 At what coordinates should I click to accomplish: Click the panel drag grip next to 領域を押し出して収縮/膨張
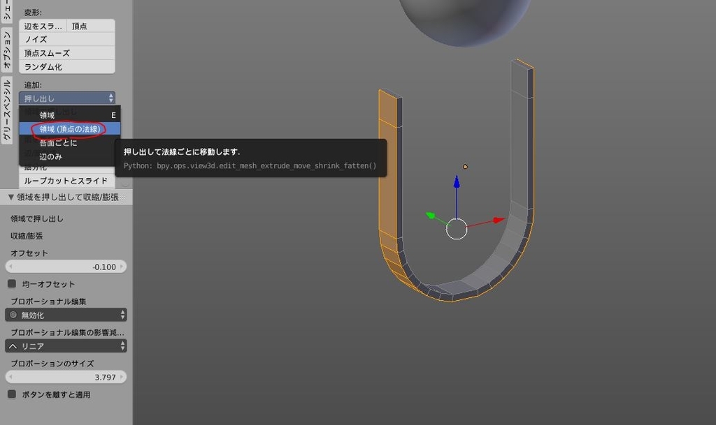point(123,197)
